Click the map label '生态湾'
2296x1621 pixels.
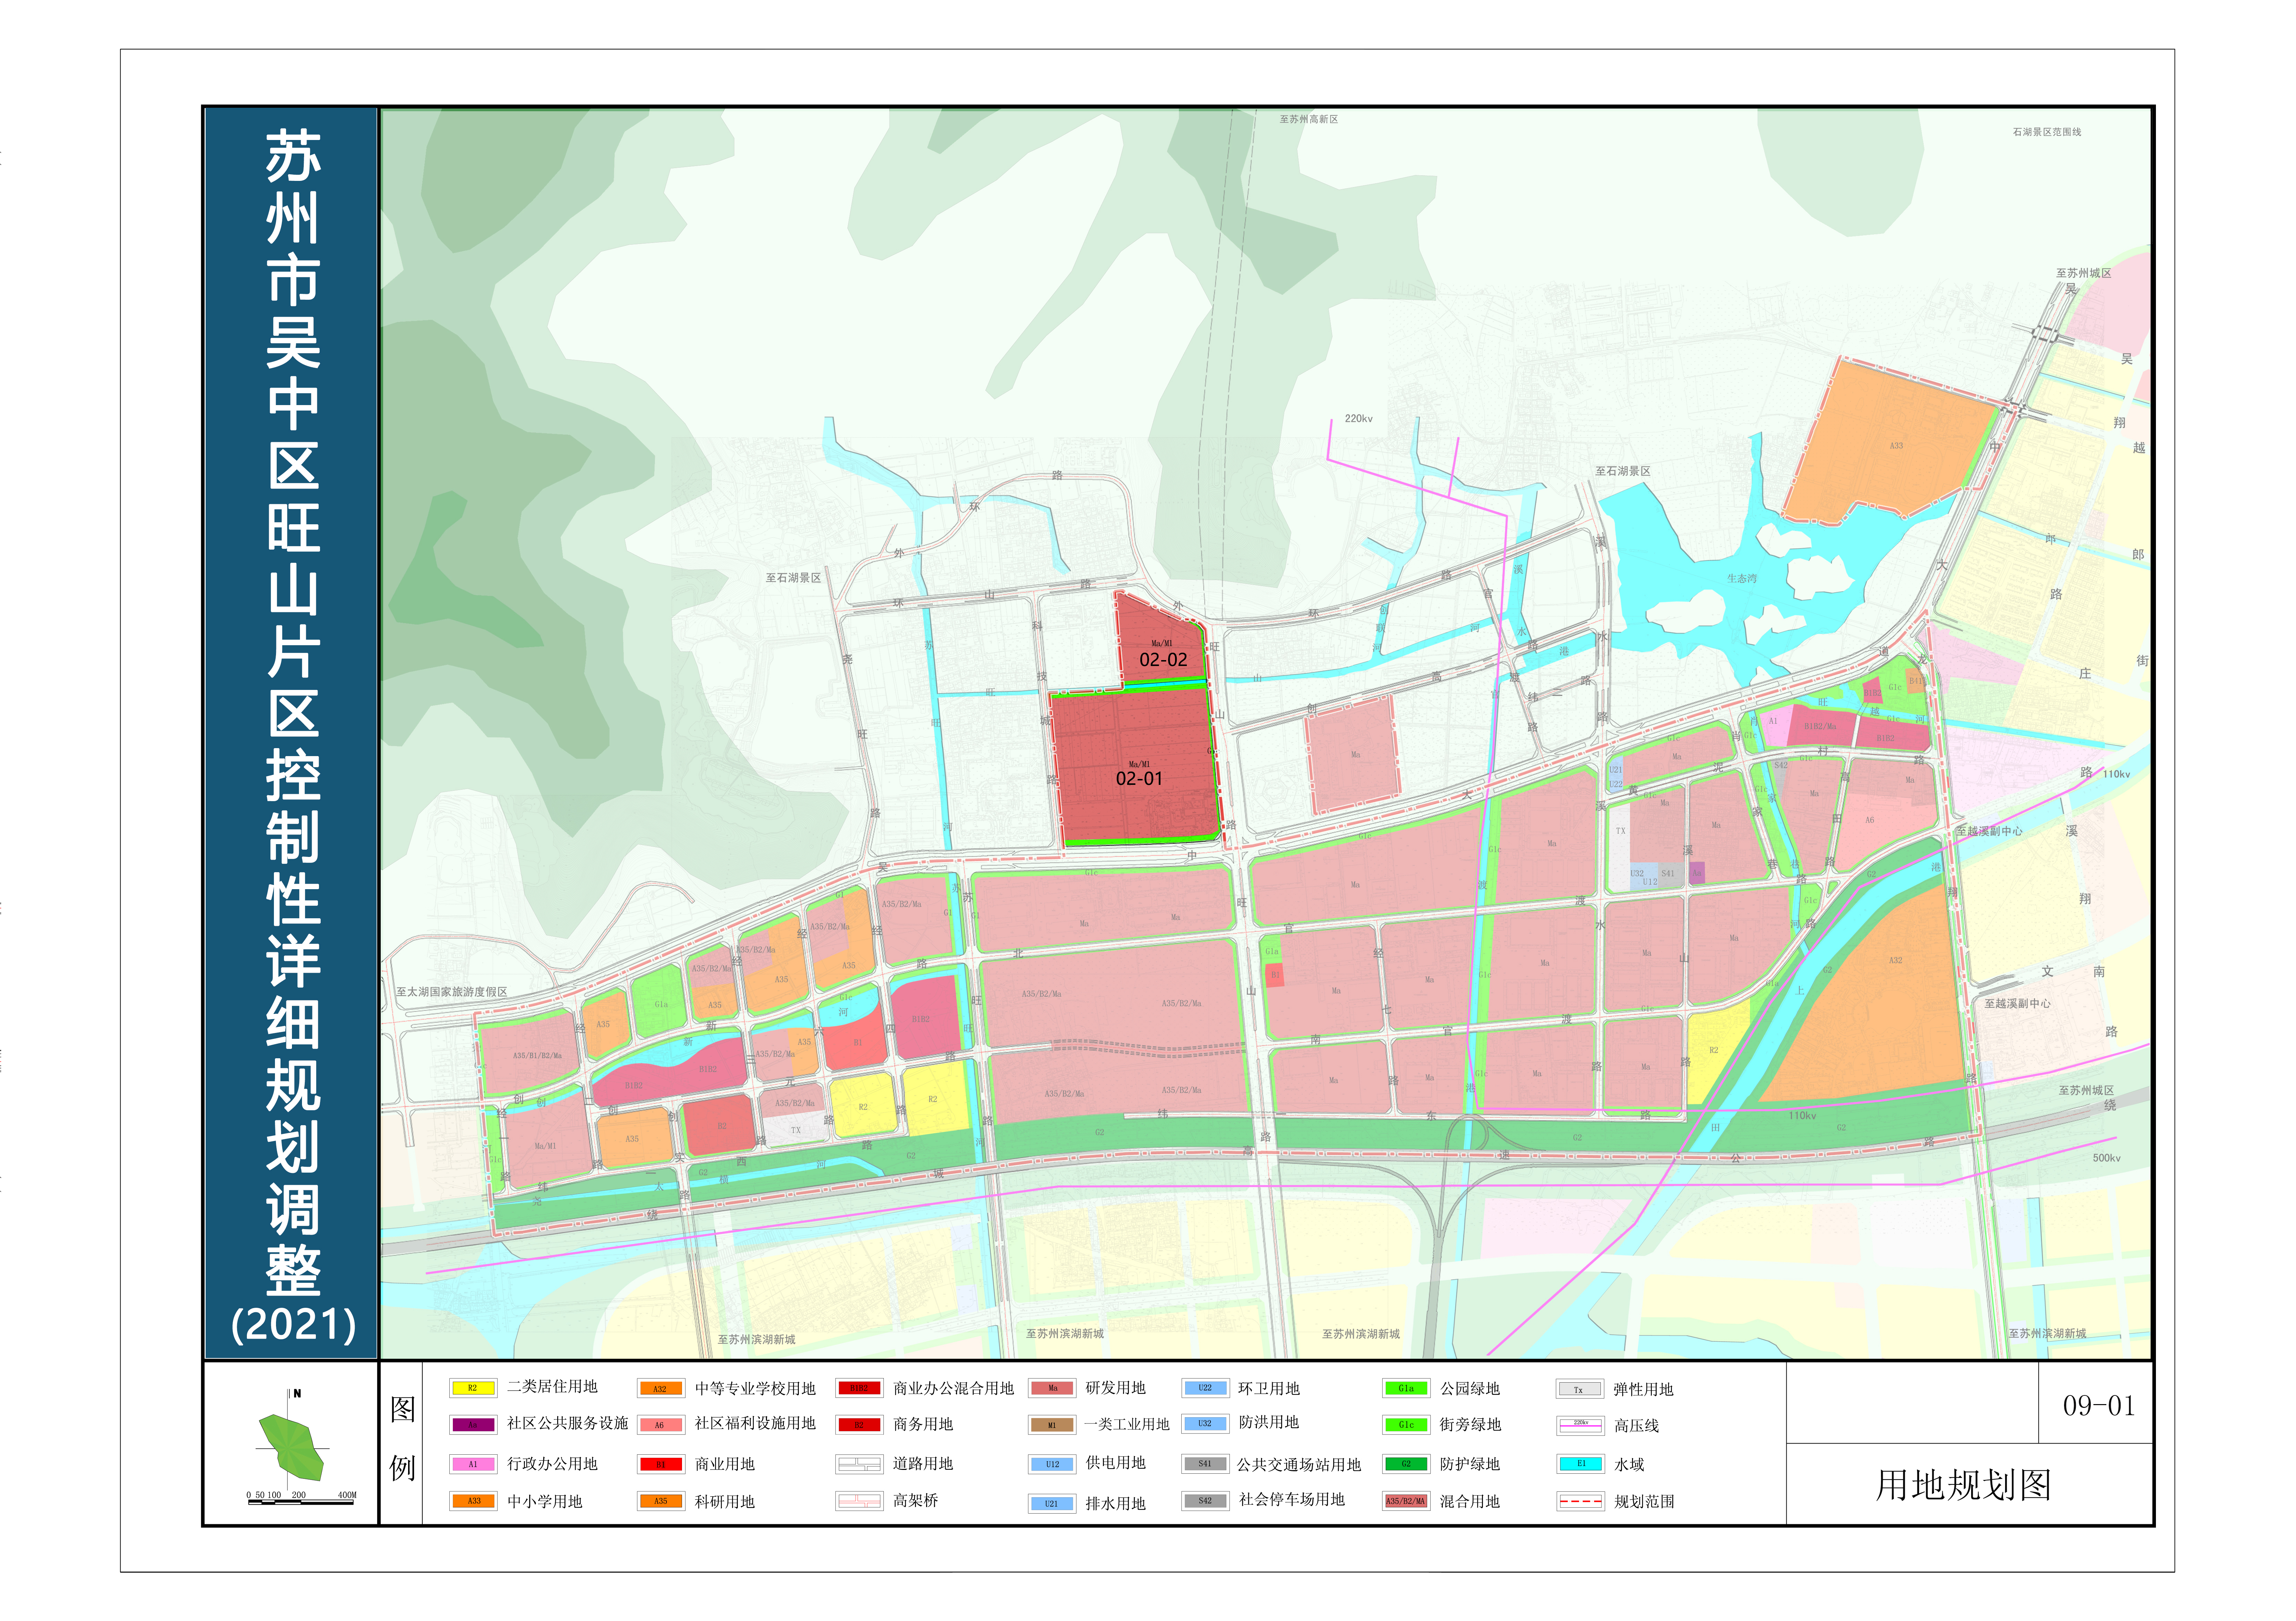[1742, 579]
